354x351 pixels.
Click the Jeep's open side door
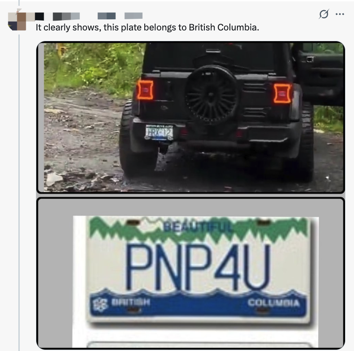[319, 74]
